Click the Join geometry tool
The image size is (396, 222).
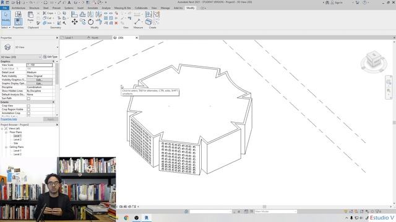point(48,23)
